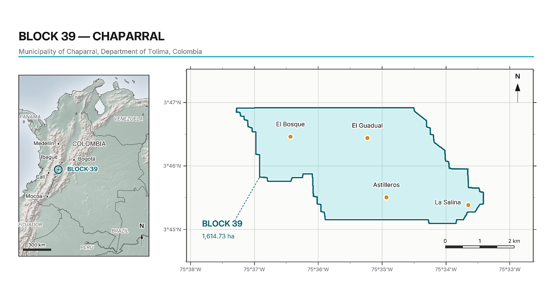Click the title 'BLOCK 39 — CHAPARRAL'
552x289 pixels.
(x=92, y=36)
